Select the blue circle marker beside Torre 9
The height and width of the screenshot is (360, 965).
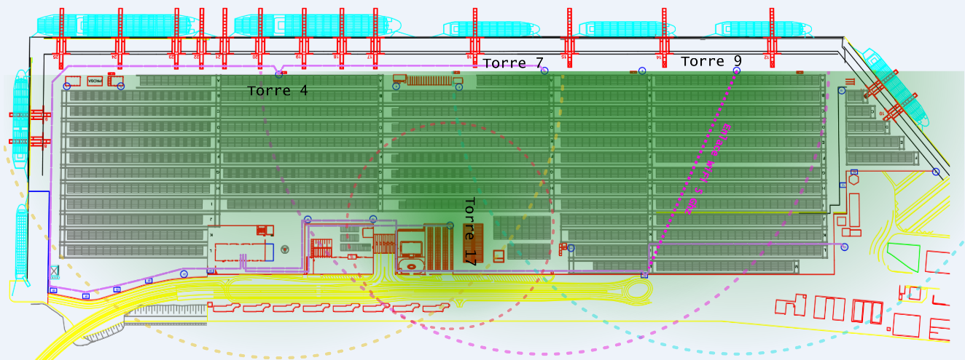click(x=737, y=71)
